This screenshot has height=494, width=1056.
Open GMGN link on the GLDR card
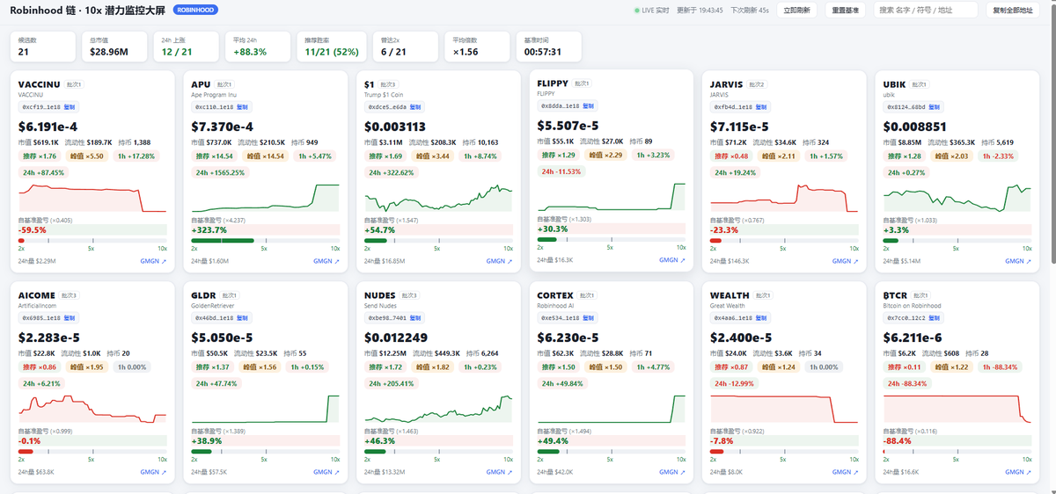coord(326,472)
